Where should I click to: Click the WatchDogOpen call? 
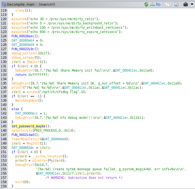point(27,100)
